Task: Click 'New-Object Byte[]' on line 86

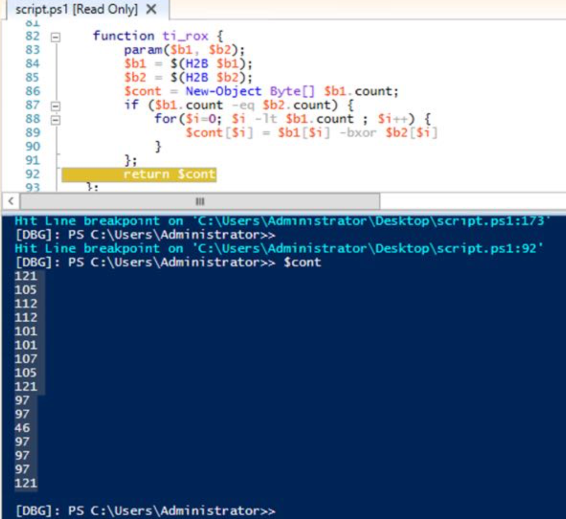Action: click(250, 91)
